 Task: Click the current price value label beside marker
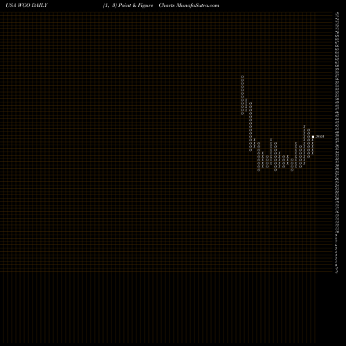coord(320,136)
